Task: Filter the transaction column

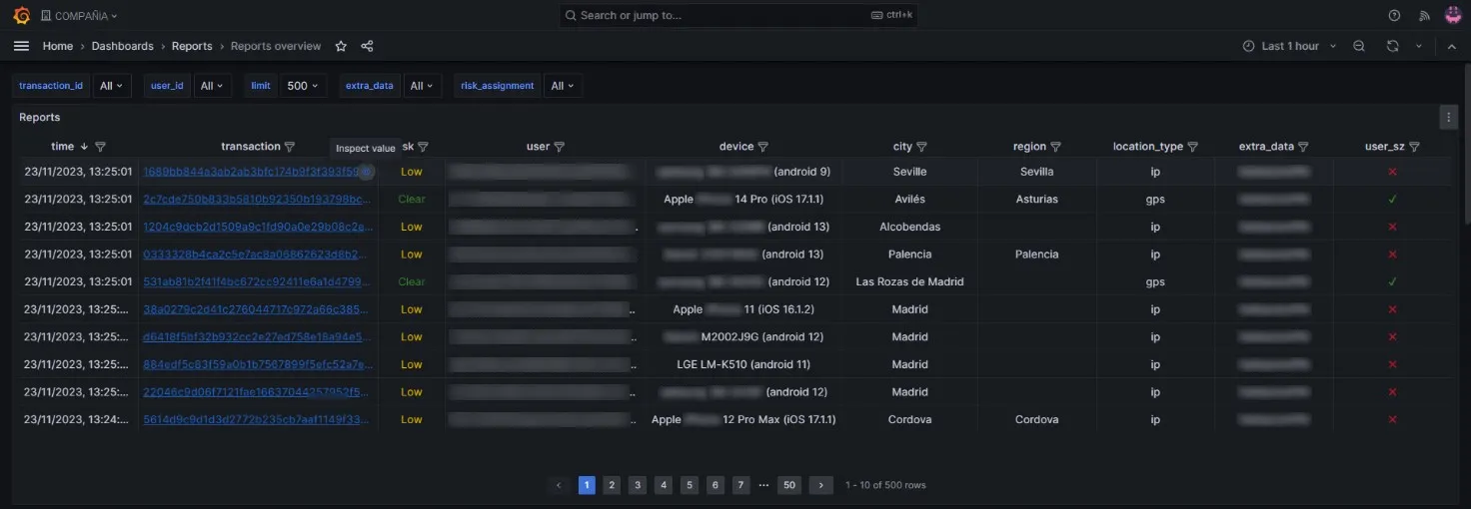Action: 290,147
